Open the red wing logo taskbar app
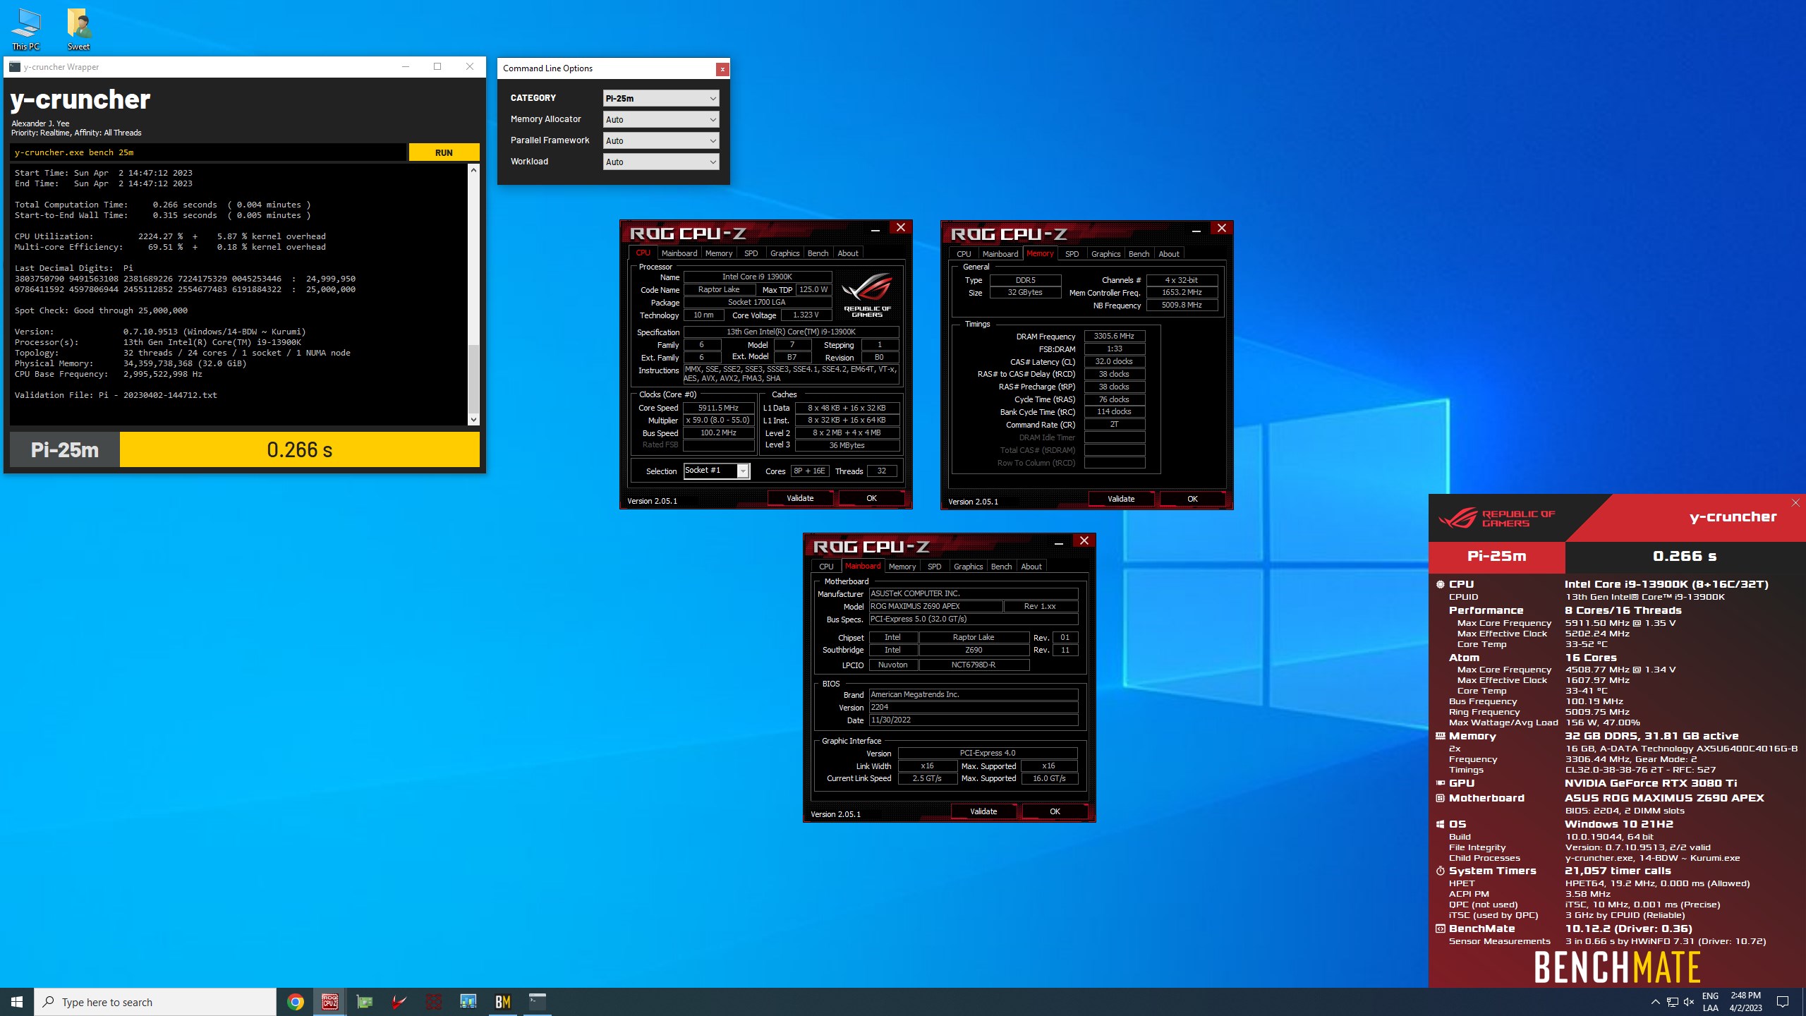 (399, 1002)
